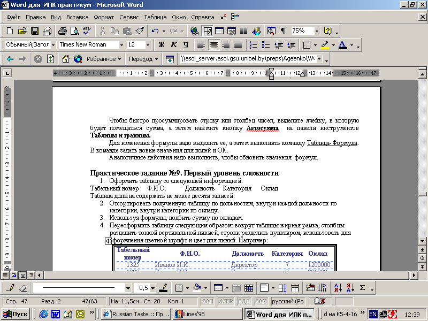This screenshot has width=428, height=321.
Task: Go to web toolbar Start Page home icon
Action: 65,59
